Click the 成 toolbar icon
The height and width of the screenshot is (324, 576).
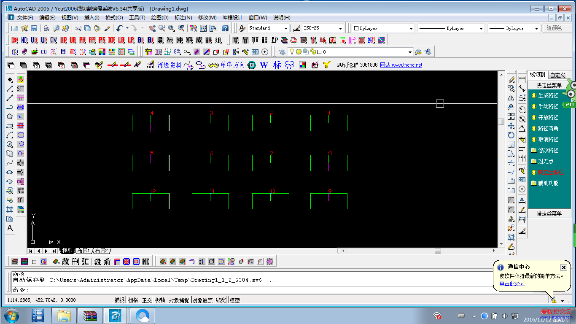(199, 40)
